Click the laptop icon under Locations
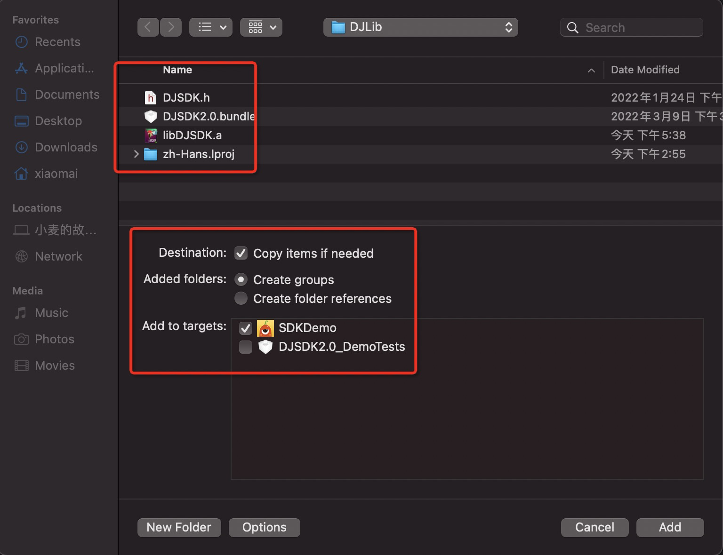 pyautogui.click(x=22, y=230)
